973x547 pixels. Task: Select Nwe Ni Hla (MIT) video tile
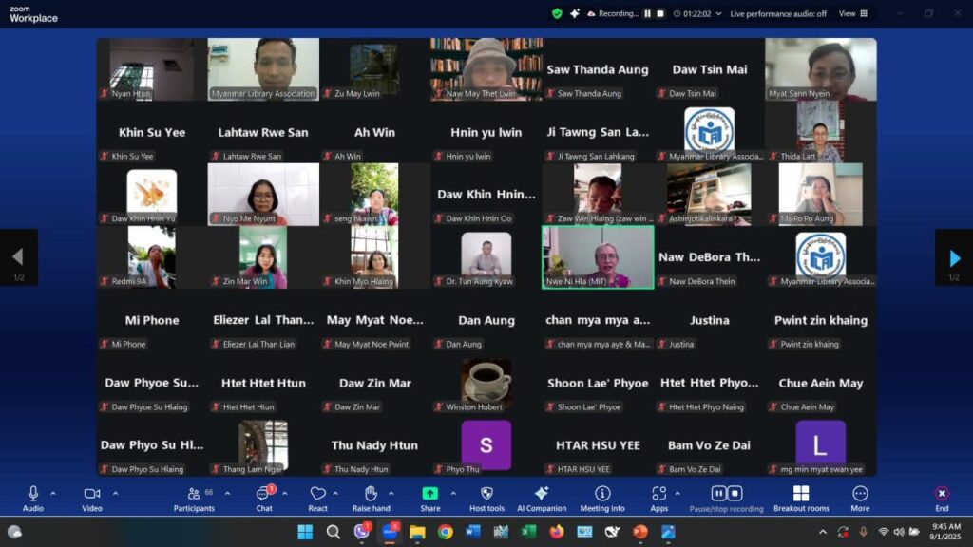coord(598,256)
